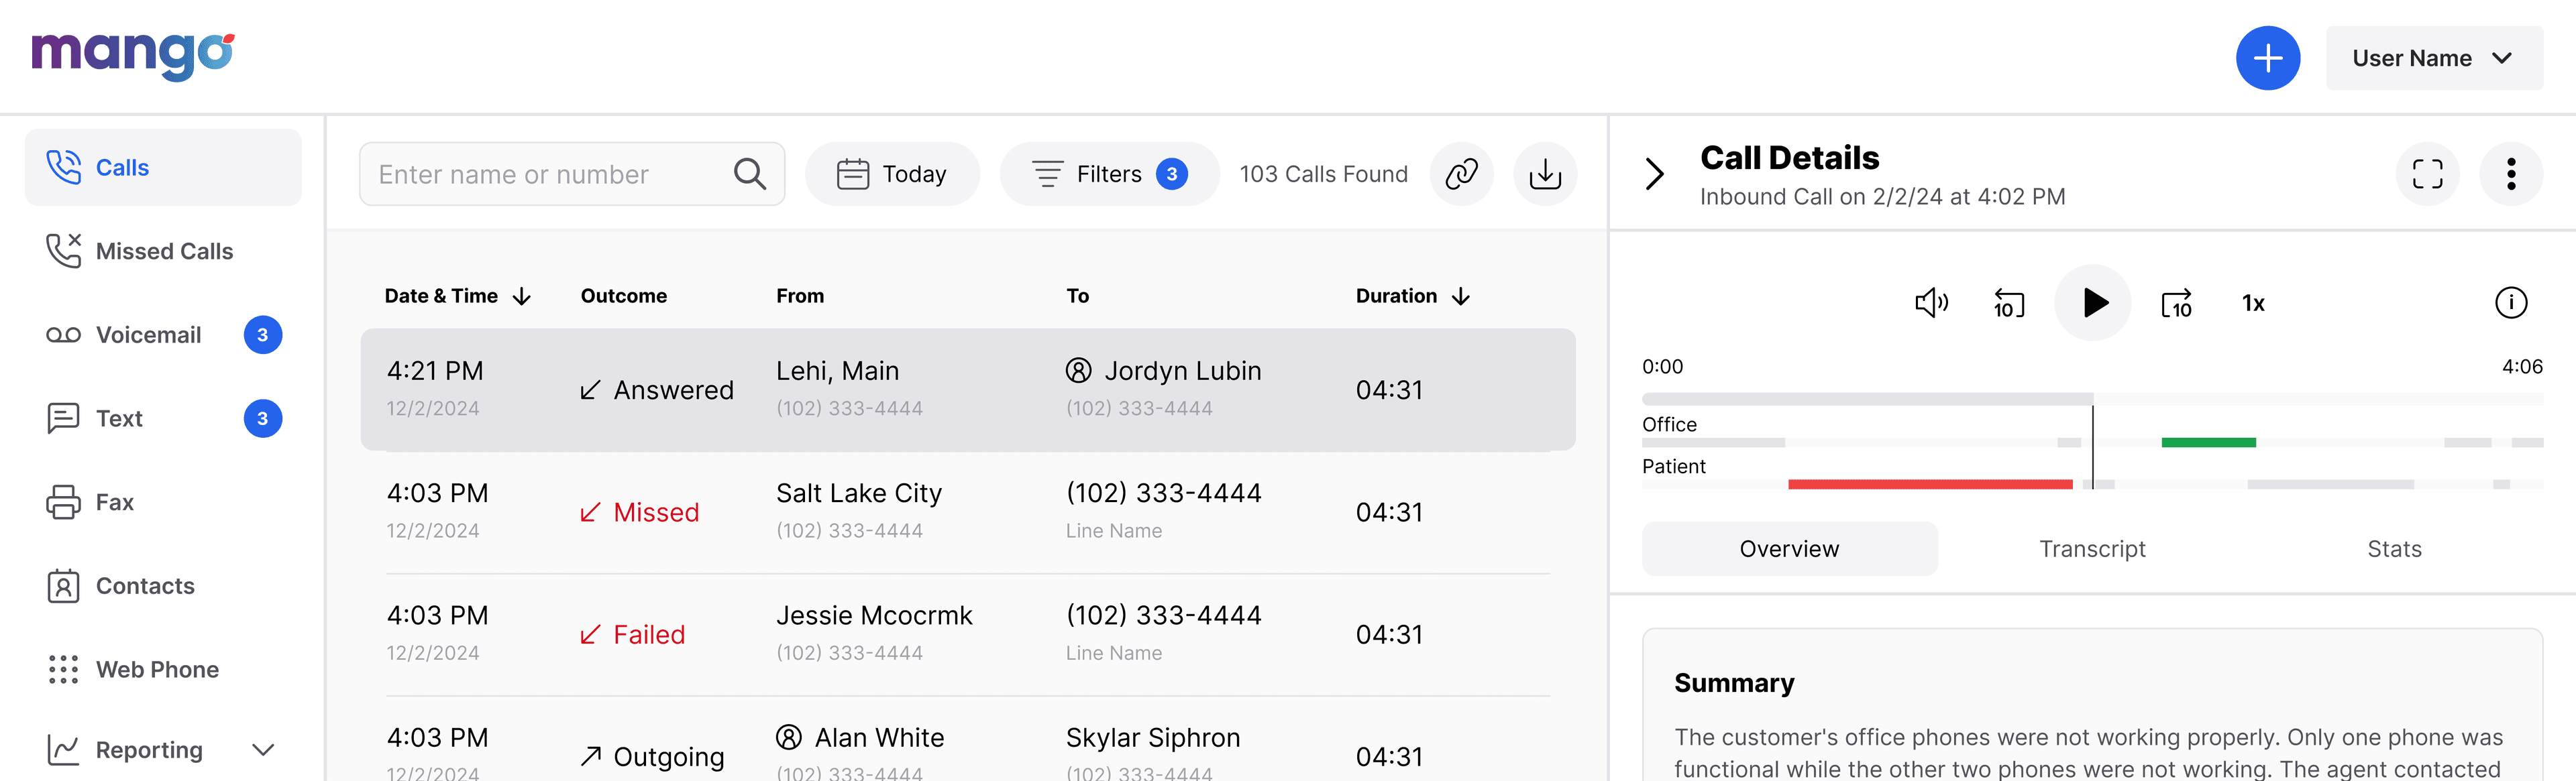
Task: Collapse the Call Details panel chevron
Action: [x=1654, y=174]
